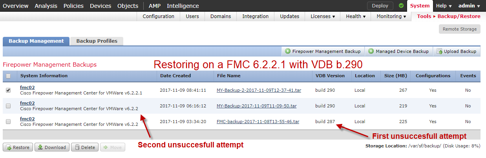Open the Health dropdown menu
Image resolution: width=486 pixels, height=158 pixels.
pyautogui.click(x=356, y=16)
